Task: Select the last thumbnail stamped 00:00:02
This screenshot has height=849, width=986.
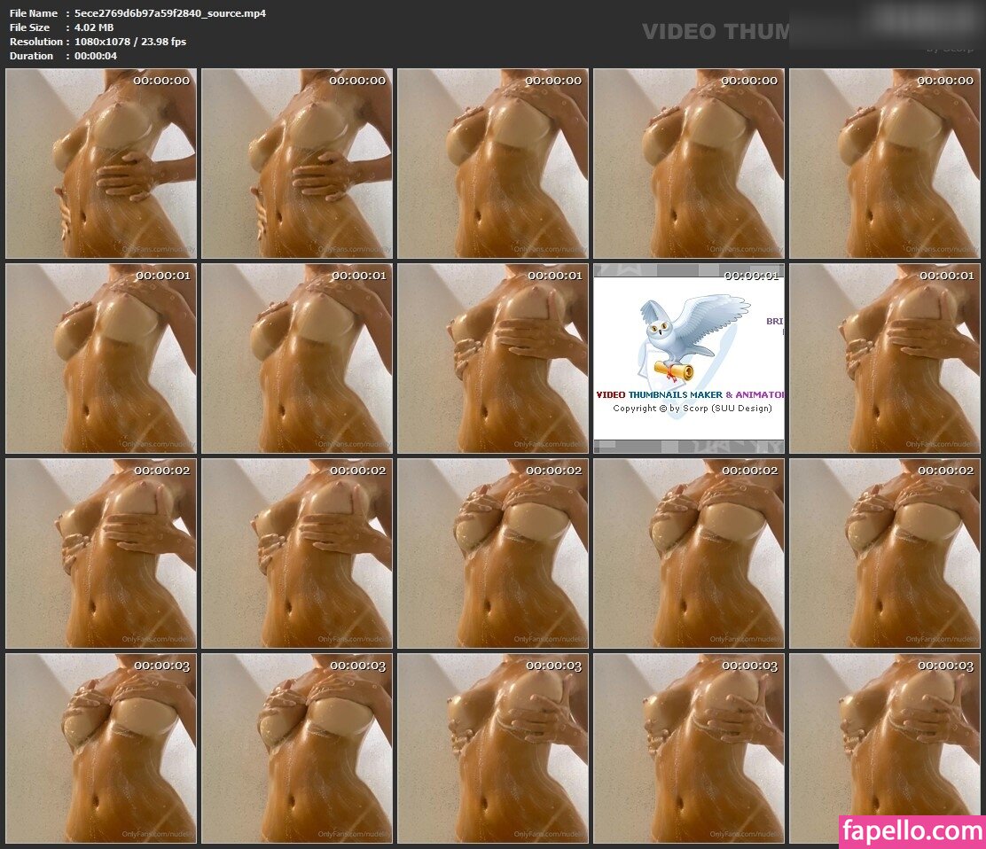Action: click(885, 554)
